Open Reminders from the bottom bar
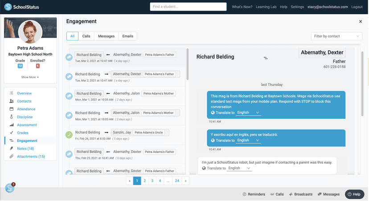This screenshot has width=369, height=201. 254,194
